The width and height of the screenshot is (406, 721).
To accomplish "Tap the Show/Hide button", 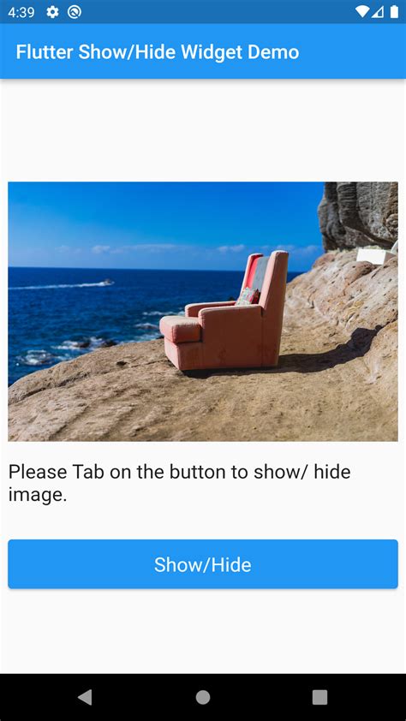I will click(203, 564).
